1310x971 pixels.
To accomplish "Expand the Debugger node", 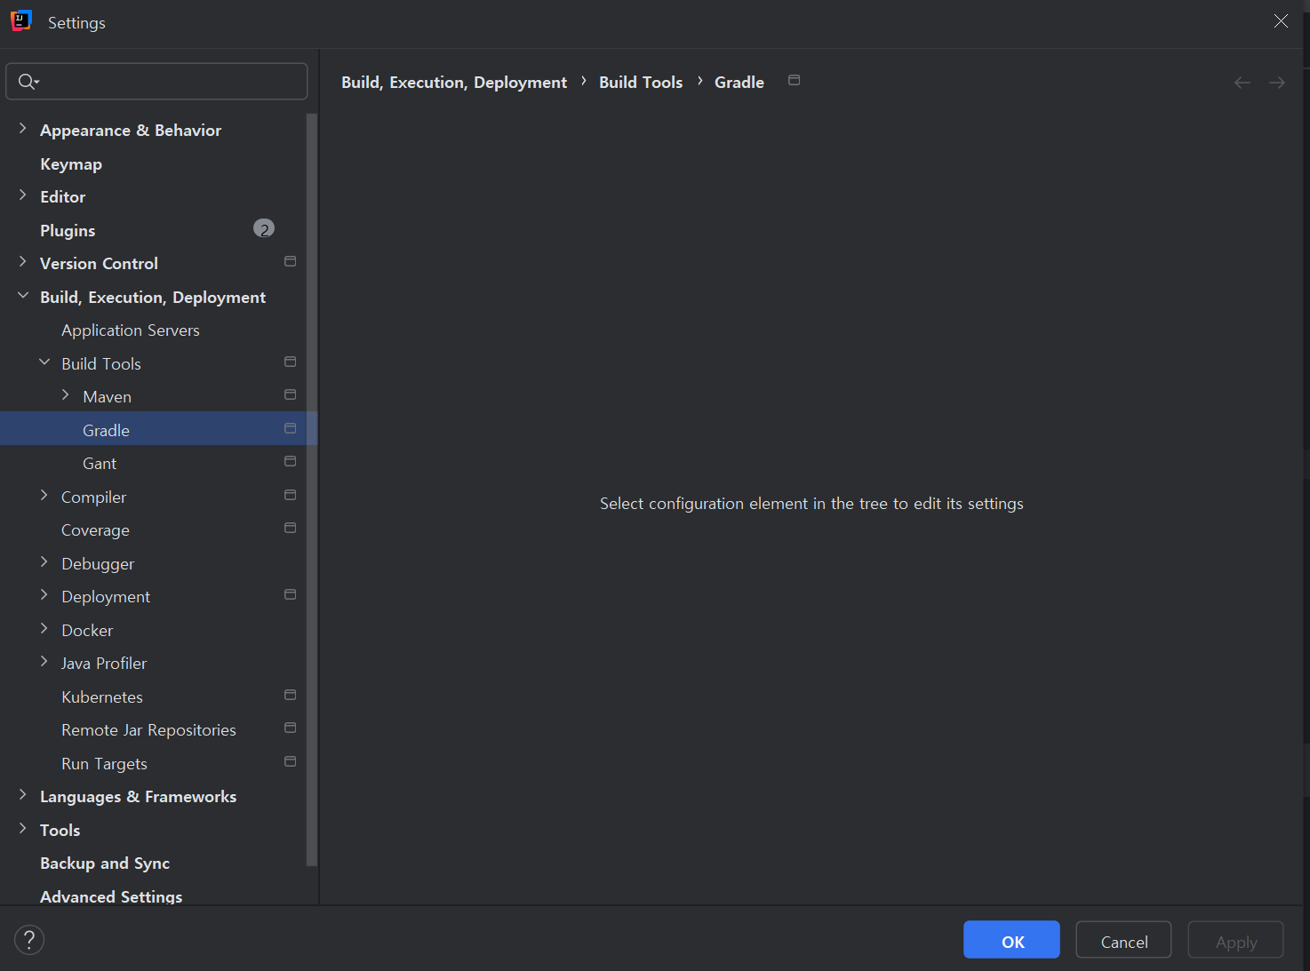I will [x=44, y=562].
